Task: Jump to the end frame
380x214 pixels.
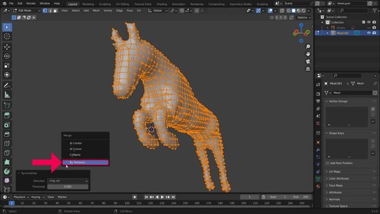Action: point(173,197)
